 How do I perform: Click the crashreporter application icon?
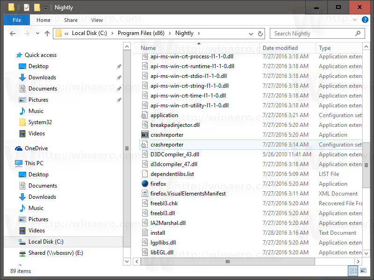point(145,135)
